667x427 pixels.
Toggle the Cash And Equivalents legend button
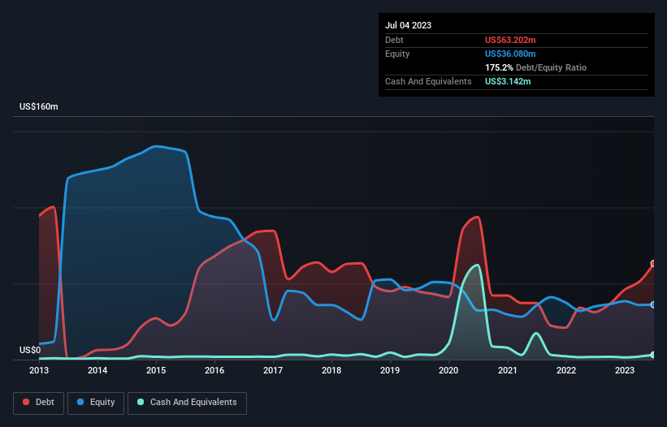pyautogui.click(x=187, y=403)
